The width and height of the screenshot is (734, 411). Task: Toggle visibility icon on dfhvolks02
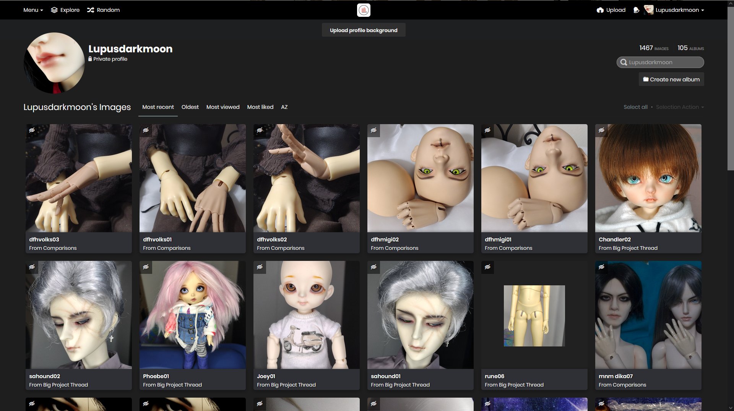click(x=260, y=130)
